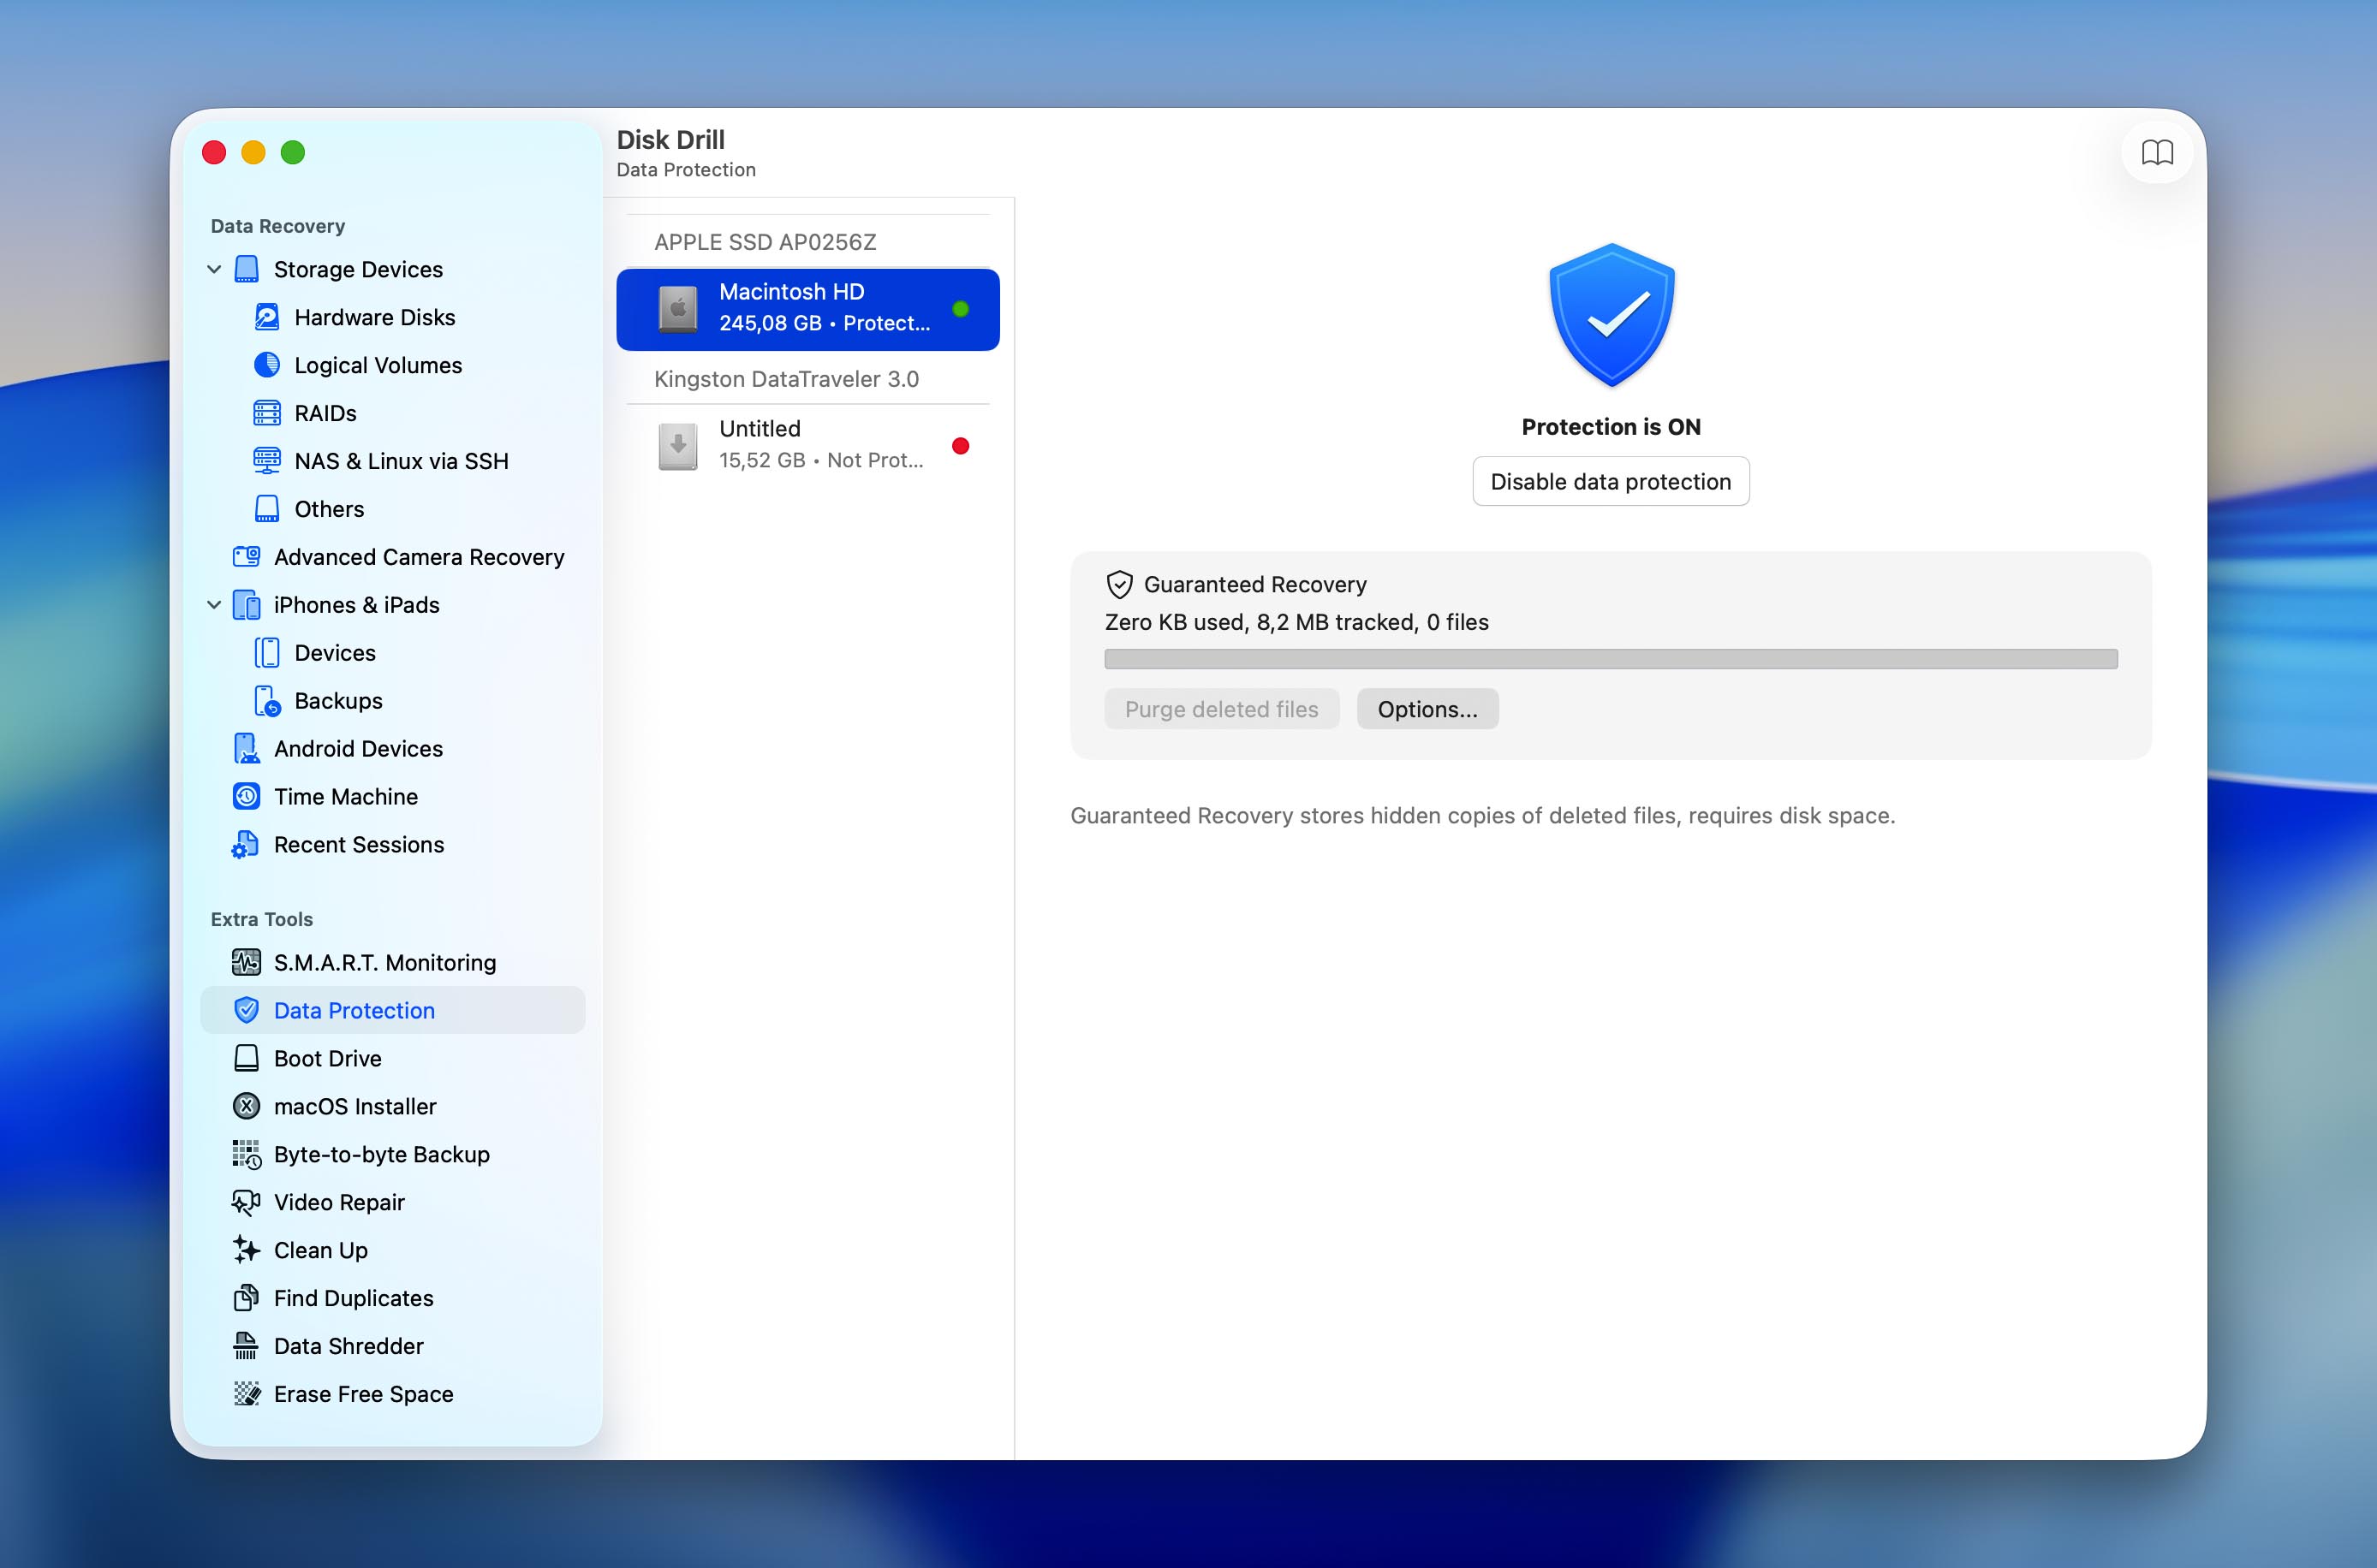The width and height of the screenshot is (2377, 1568).
Task: Collapse the Storage Devices chevron
Action: click(x=214, y=269)
